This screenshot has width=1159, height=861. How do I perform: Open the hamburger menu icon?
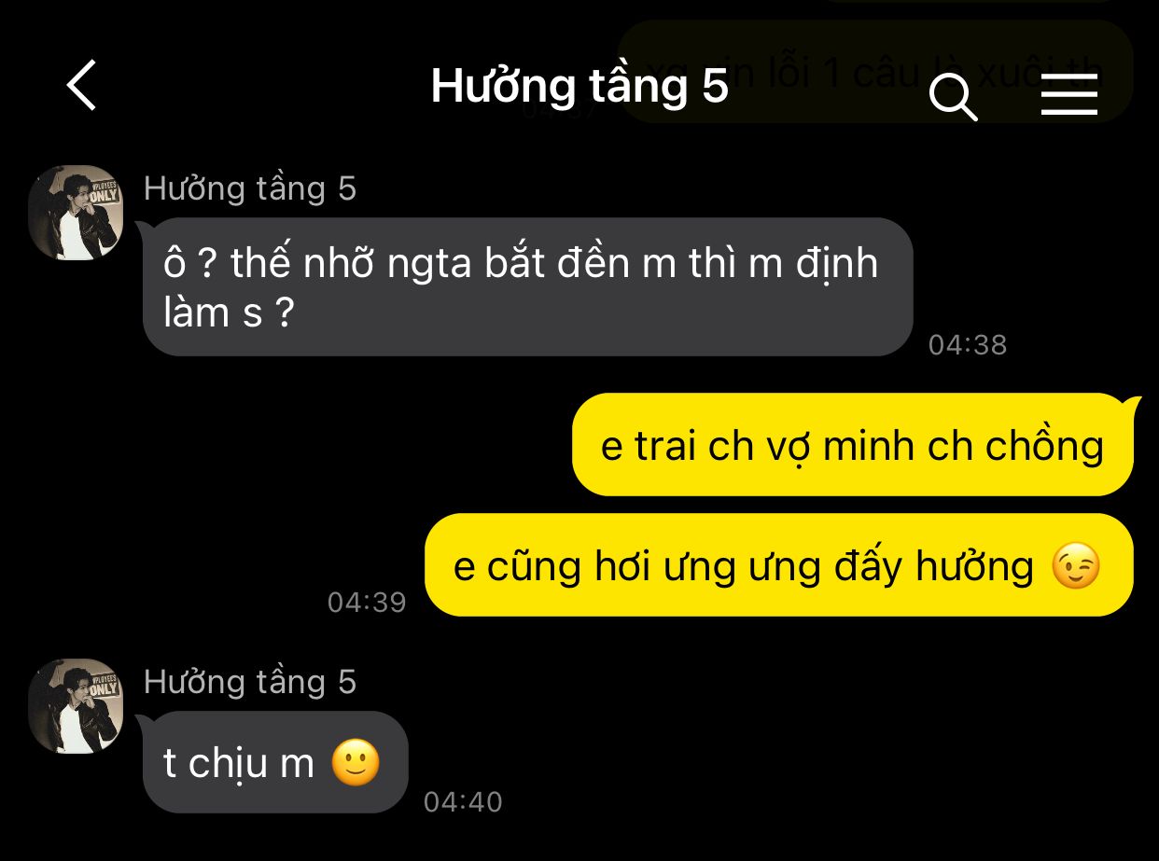tap(1069, 95)
